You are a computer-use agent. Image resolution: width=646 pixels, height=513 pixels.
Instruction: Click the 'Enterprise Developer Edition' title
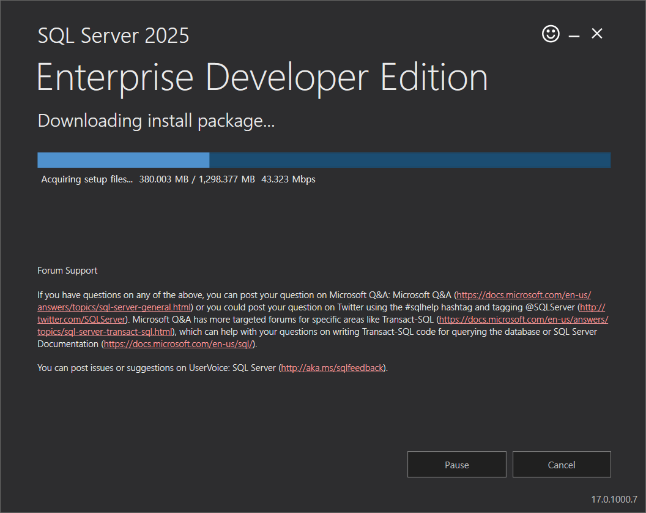pyautogui.click(x=262, y=78)
